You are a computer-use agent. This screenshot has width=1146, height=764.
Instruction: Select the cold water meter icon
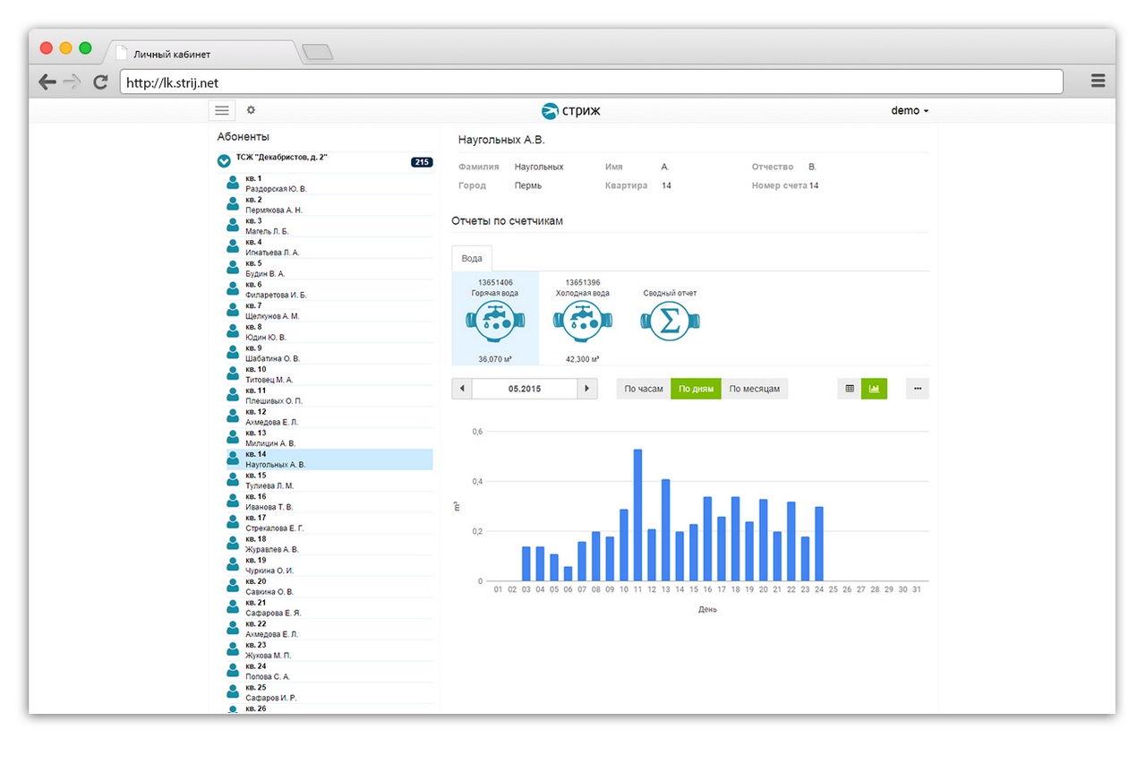[x=582, y=321]
